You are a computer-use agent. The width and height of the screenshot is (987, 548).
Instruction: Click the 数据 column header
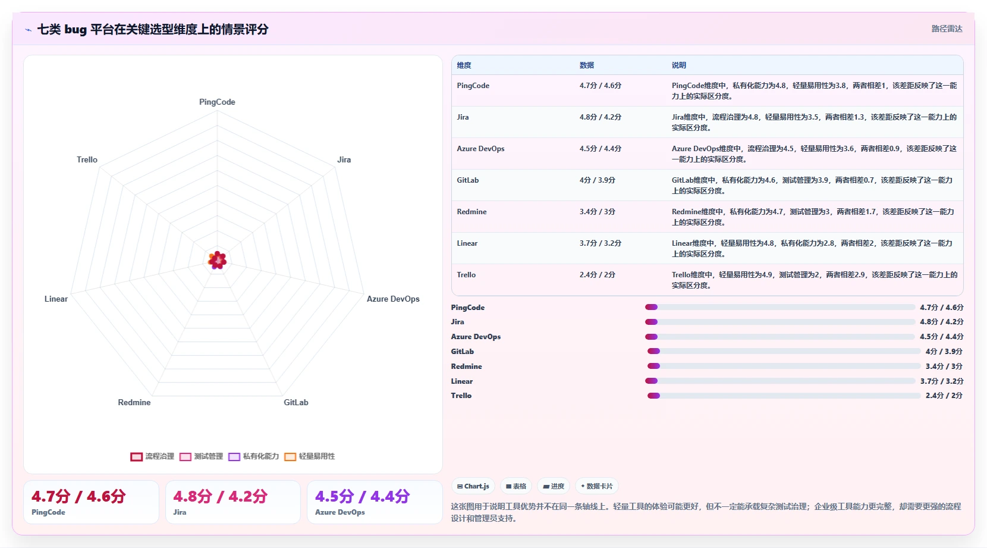[x=587, y=65]
